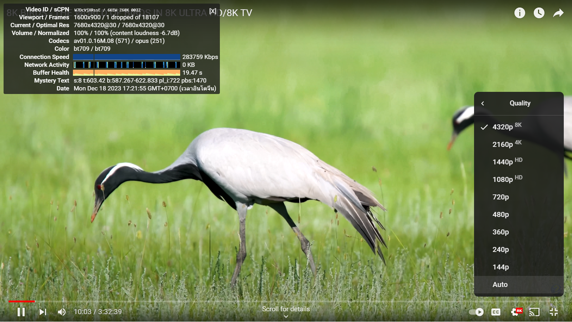Add video to Watch later
This screenshot has height=322, width=572.
[539, 13]
